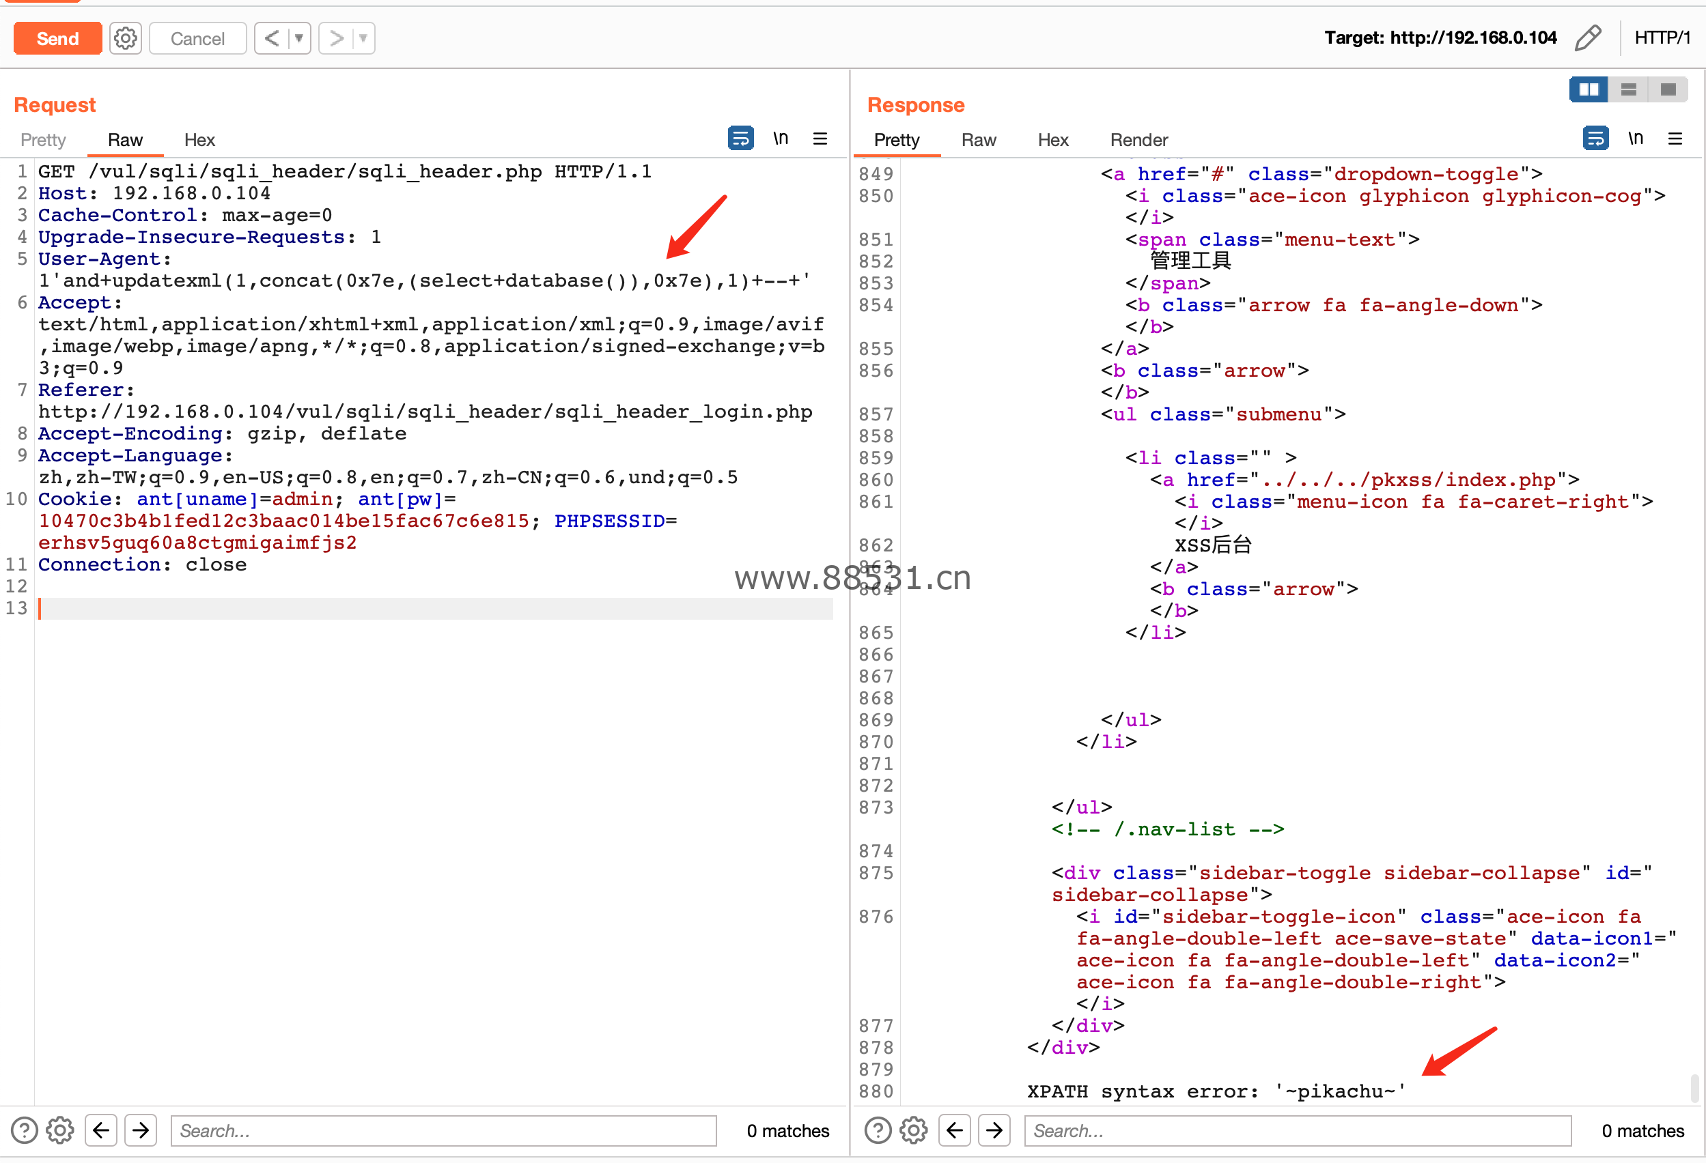Click the Target URL label

coord(1440,38)
